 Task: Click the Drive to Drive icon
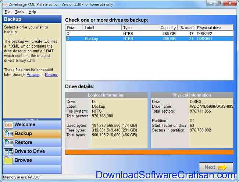(x=8, y=151)
